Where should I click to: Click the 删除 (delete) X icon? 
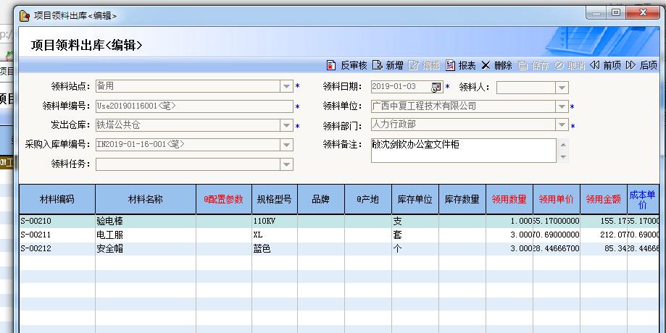[486, 65]
